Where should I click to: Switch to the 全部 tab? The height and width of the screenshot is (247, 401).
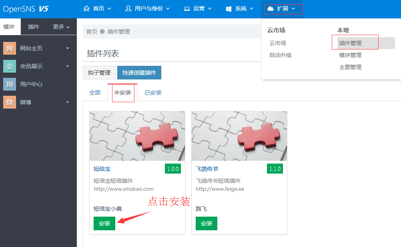(95, 93)
